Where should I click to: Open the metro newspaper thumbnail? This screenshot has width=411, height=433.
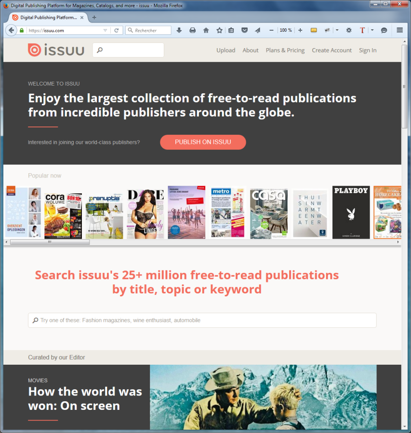point(228,213)
